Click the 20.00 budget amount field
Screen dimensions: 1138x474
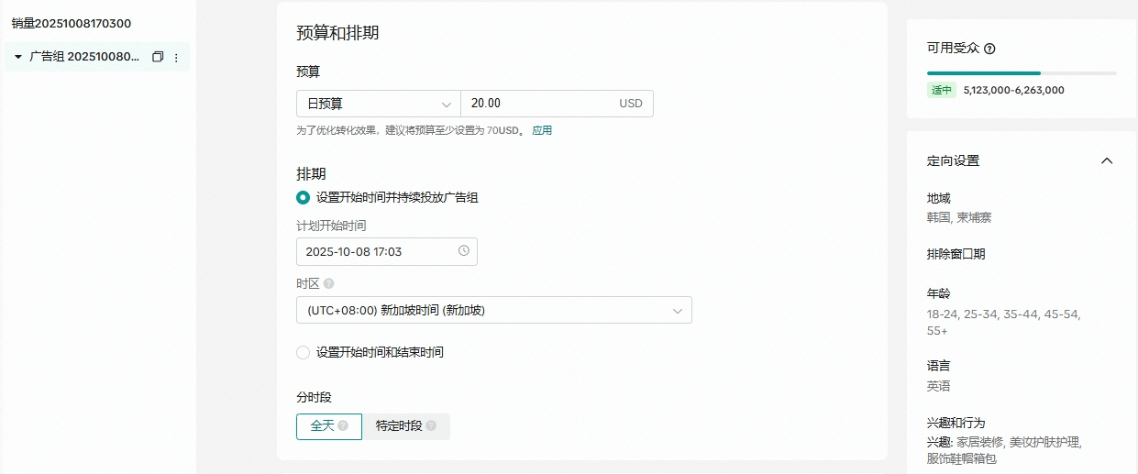[x=536, y=104]
